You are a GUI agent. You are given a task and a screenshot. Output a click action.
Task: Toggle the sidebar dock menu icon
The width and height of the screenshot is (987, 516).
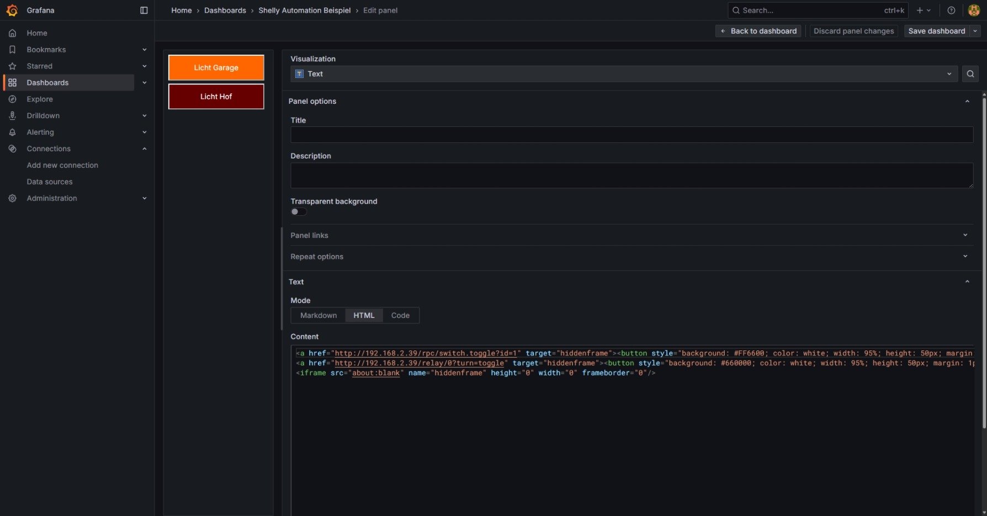point(144,10)
